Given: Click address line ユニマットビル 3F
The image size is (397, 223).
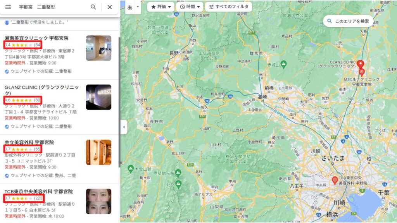Looking at the screenshot, I should (x=28, y=161).
